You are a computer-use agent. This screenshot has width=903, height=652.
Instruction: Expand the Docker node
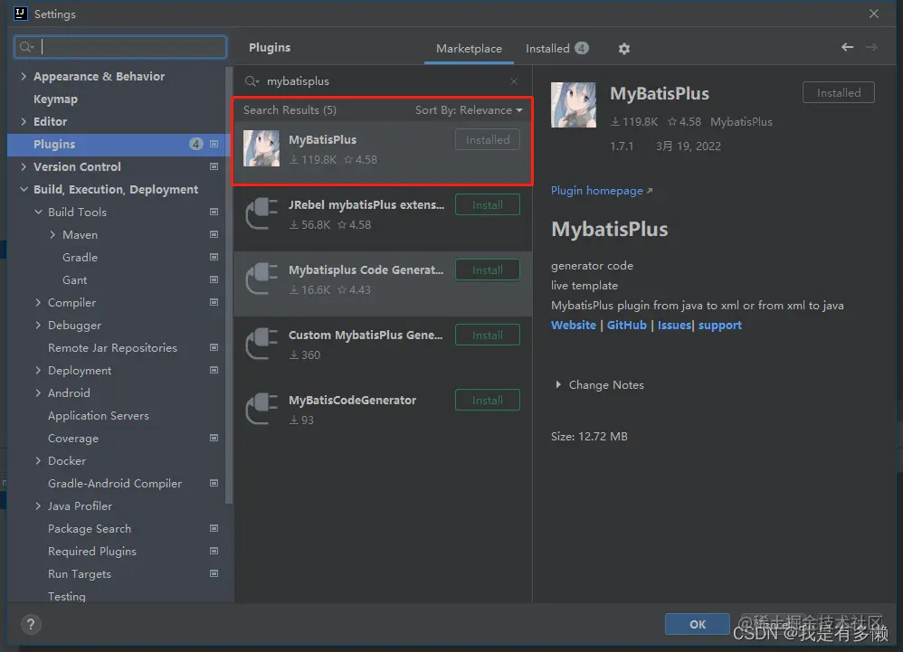point(38,460)
